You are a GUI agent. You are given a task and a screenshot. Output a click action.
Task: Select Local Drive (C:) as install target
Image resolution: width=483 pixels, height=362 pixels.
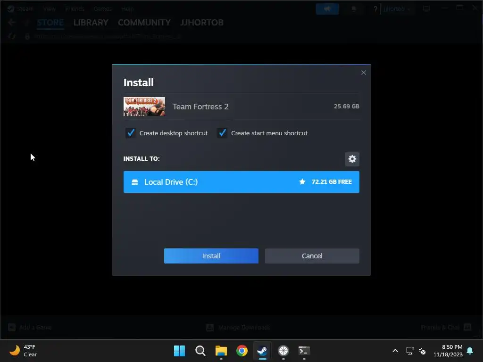pyautogui.click(x=241, y=182)
